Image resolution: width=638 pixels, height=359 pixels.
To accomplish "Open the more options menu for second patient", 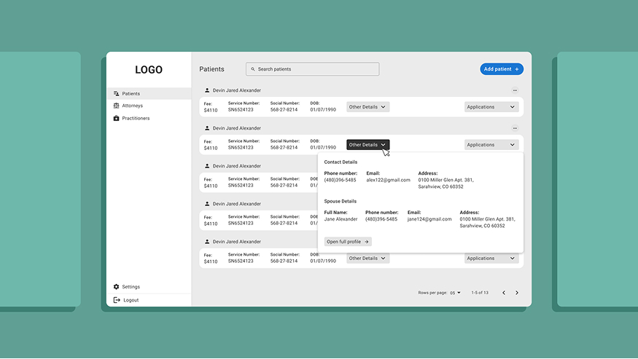I will coord(515,128).
